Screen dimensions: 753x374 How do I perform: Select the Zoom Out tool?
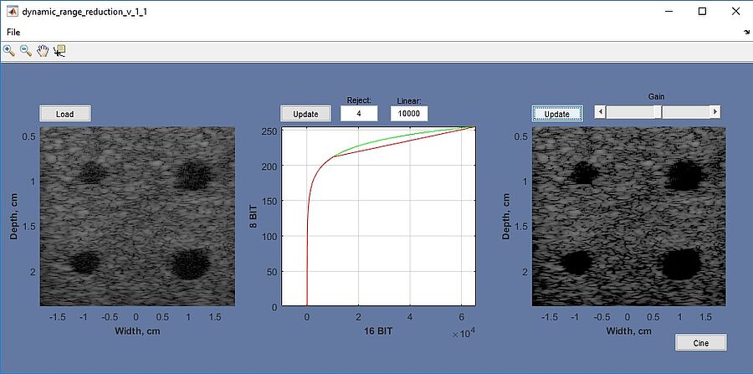click(26, 50)
